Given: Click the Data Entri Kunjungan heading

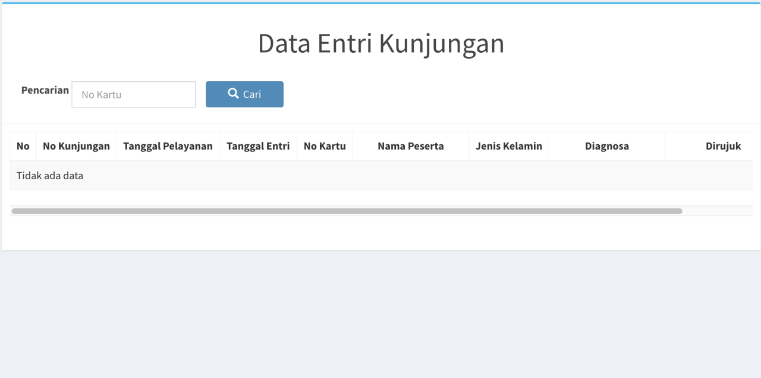Looking at the screenshot, I should tap(380, 44).
